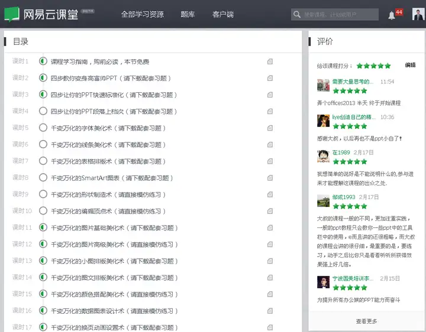The height and width of the screenshot is (332, 426).
Task: Click document icon for 课时4 row
Action: pyautogui.click(x=270, y=111)
